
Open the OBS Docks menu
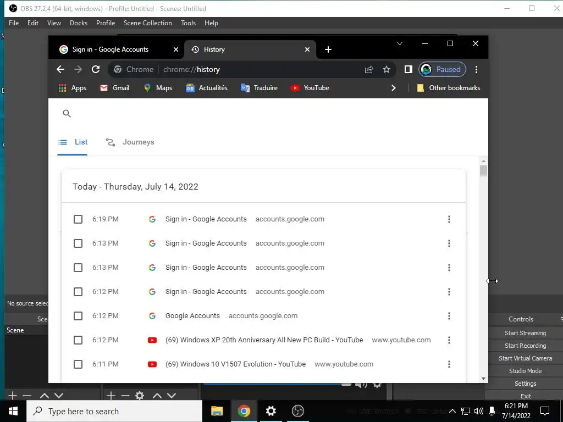coord(79,23)
